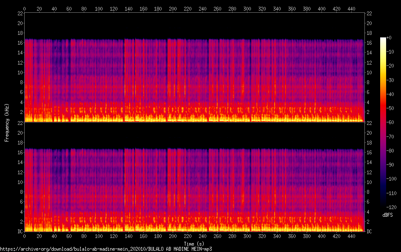
Task: Click "4" on the lower channel's left frequency axis
Action: 22,212
